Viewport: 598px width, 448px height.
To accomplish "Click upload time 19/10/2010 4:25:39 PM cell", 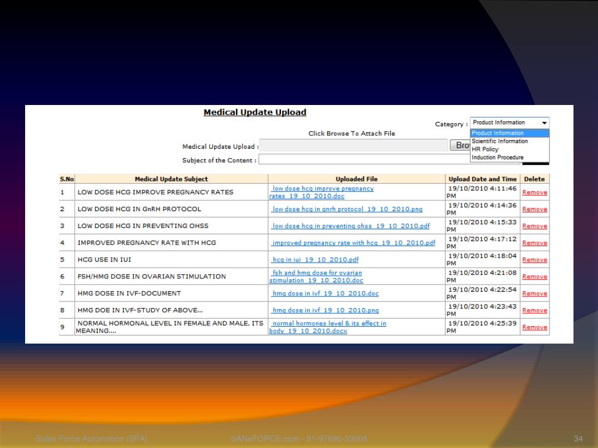I will tap(482, 327).
